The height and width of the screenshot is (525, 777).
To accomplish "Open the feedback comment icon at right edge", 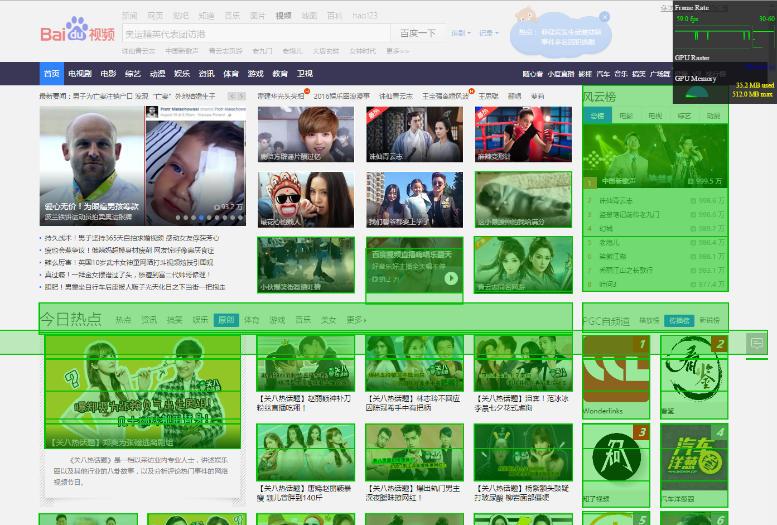I will (x=757, y=343).
